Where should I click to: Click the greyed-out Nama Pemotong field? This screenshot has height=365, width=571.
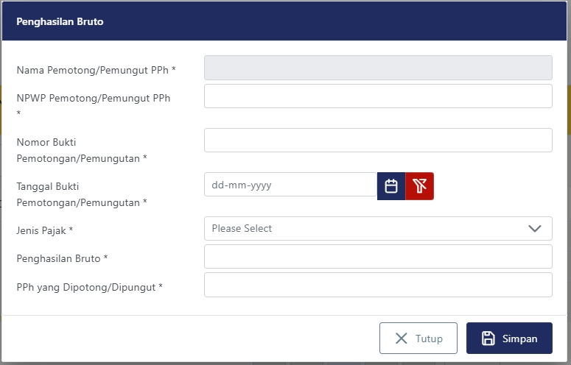(x=378, y=68)
